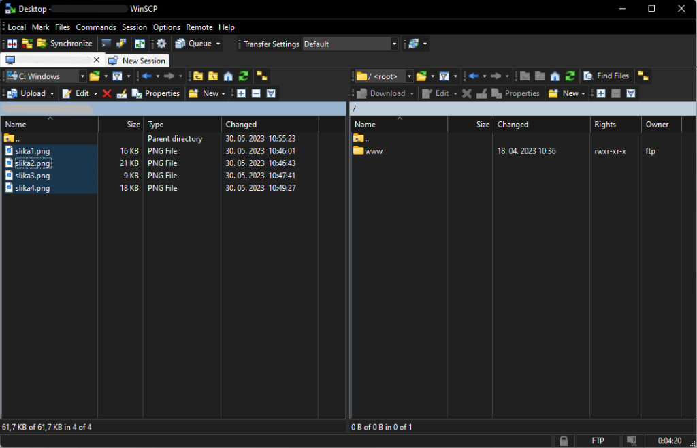697x448 pixels.
Task: Select the slika3.png file
Action: 33,176
